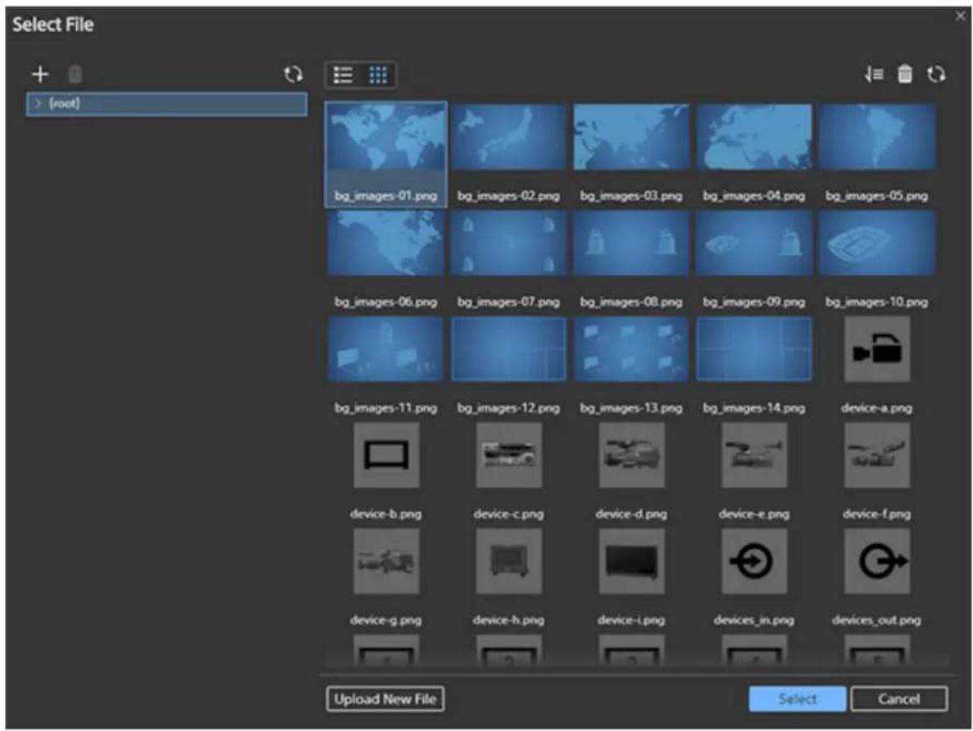The width and height of the screenshot is (973, 731).
Task: Pick device-h.png icon
Action: [x=509, y=561]
